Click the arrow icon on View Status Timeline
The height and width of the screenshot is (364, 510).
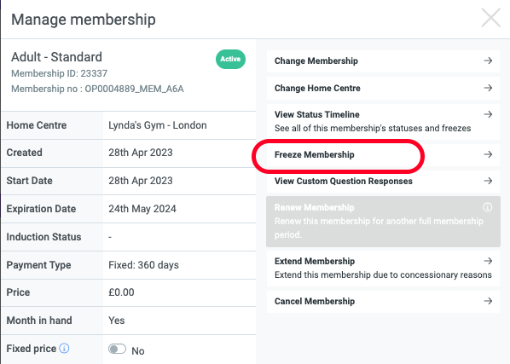pos(488,114)
